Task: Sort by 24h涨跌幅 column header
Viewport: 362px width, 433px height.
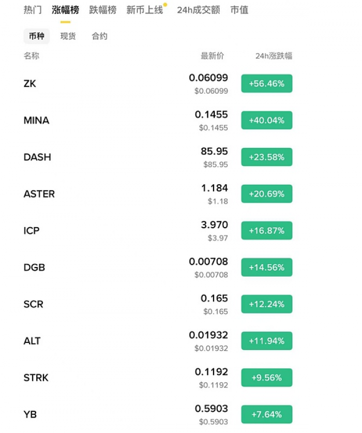Action: pyautogui.click(x=274, y=56)
